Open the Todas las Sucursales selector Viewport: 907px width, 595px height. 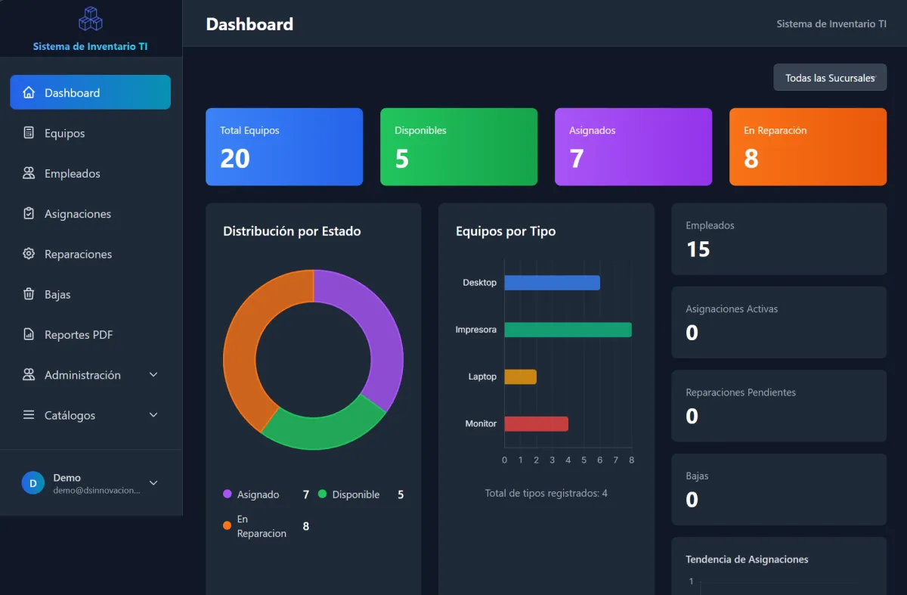point(830,77)
